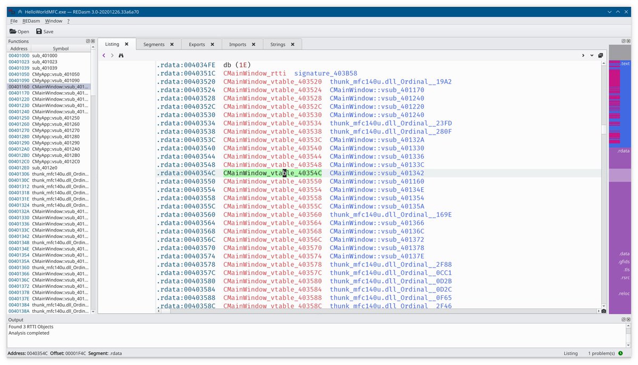This screenshot has width=638, height=365.
Task: Sort functions by the Address column header
Action: coord(19,48)
